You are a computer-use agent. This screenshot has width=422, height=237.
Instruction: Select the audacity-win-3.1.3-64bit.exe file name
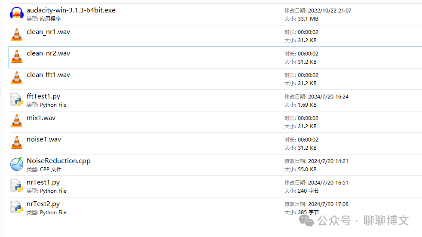click(71, 10)
